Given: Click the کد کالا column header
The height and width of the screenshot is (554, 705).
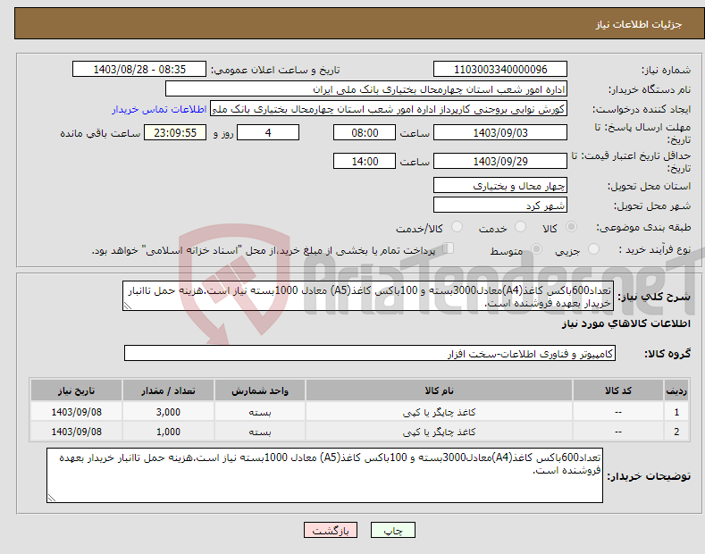Looking at the screenshot, I should pyautogui.click(x=618, y=390).
